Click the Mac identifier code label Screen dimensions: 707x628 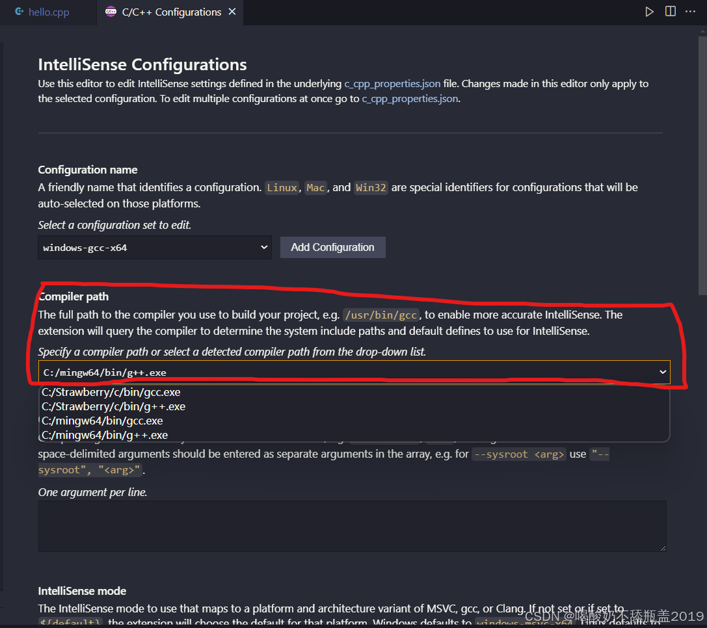pos(315,187)
